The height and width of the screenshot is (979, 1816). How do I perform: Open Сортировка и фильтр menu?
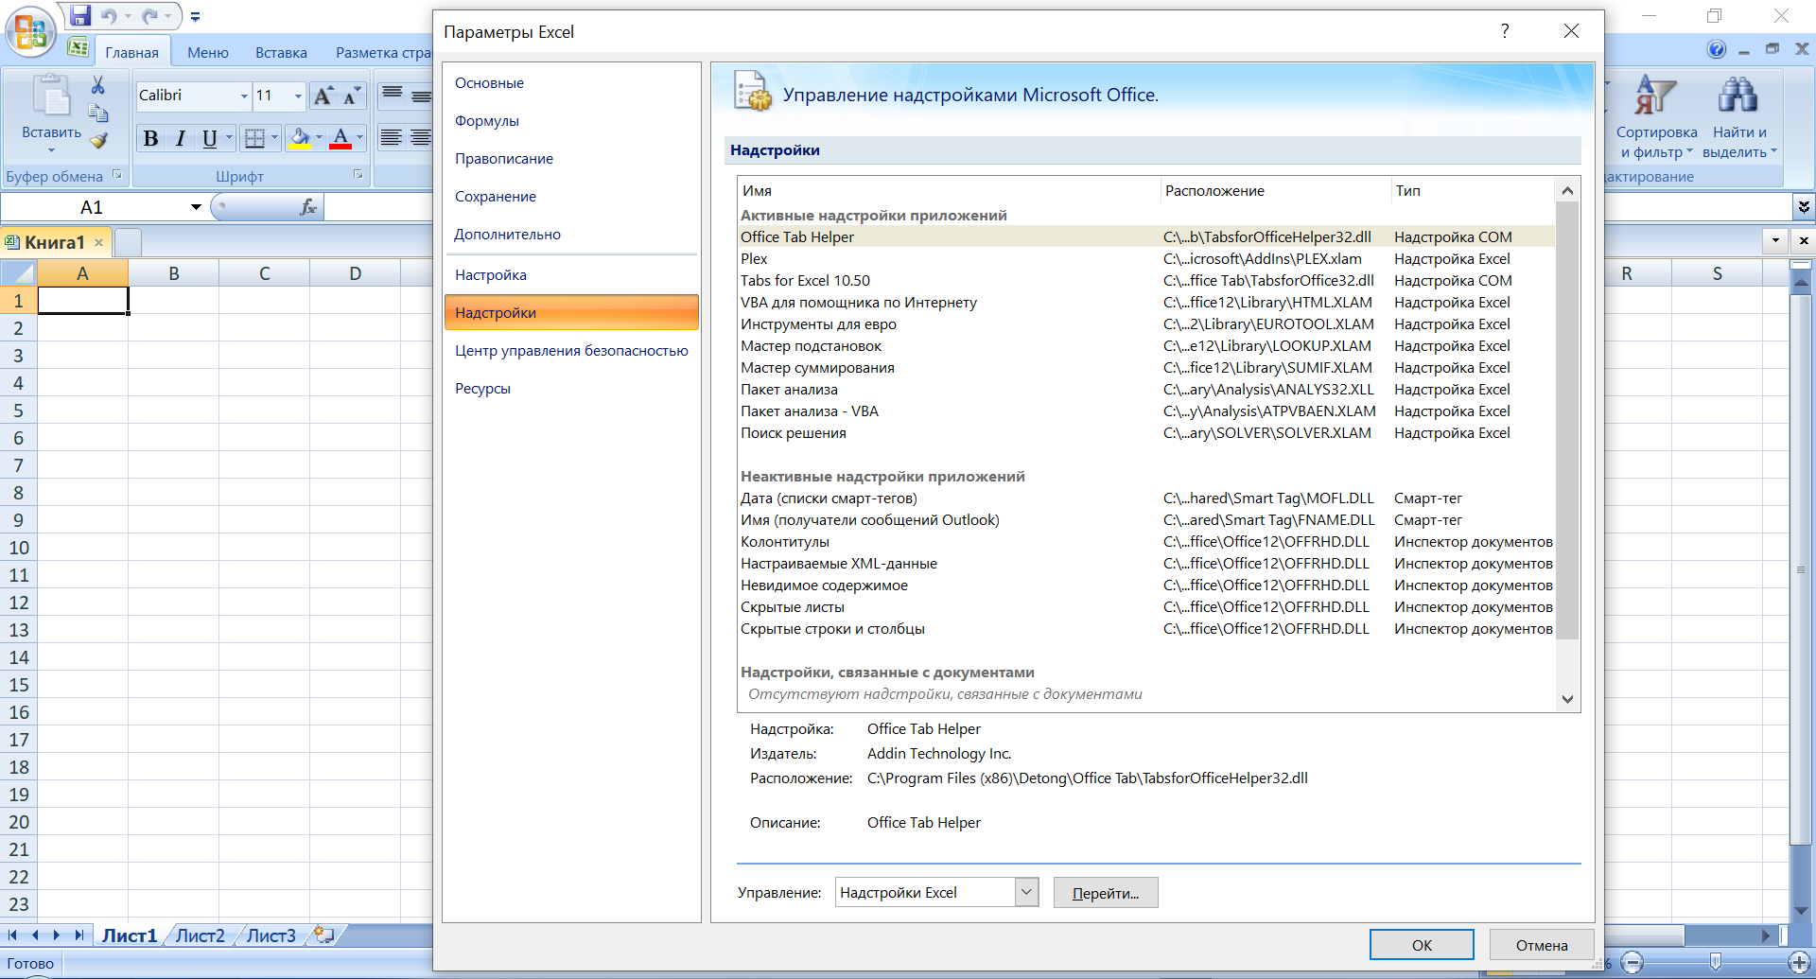1656,117
